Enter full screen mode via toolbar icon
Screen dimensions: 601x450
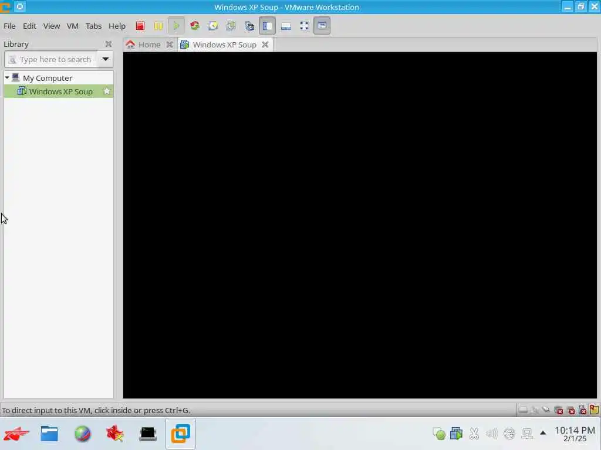(304, 26)
